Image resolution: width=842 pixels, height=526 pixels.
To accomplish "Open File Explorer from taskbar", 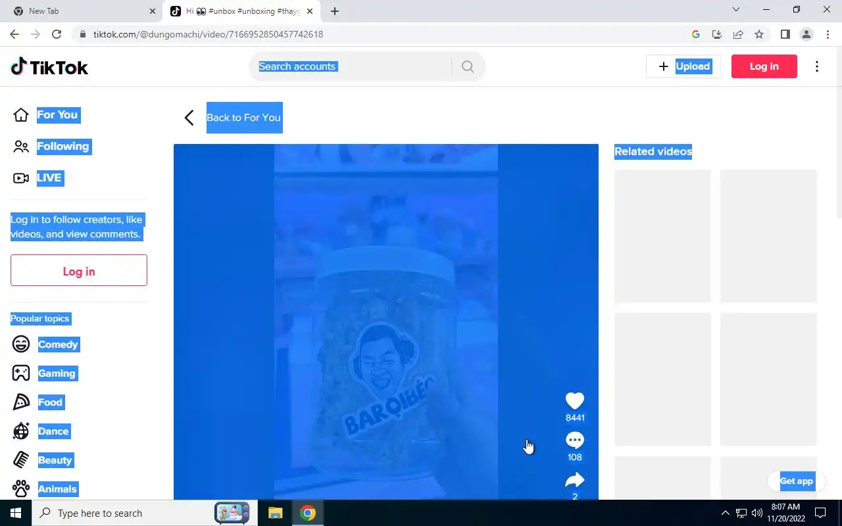I will tap(276, 513).
